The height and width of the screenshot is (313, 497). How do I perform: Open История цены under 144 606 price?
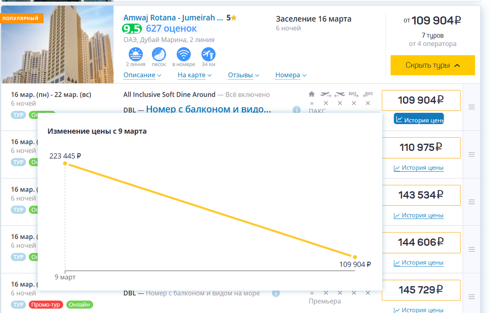click(x=419, y=262)
